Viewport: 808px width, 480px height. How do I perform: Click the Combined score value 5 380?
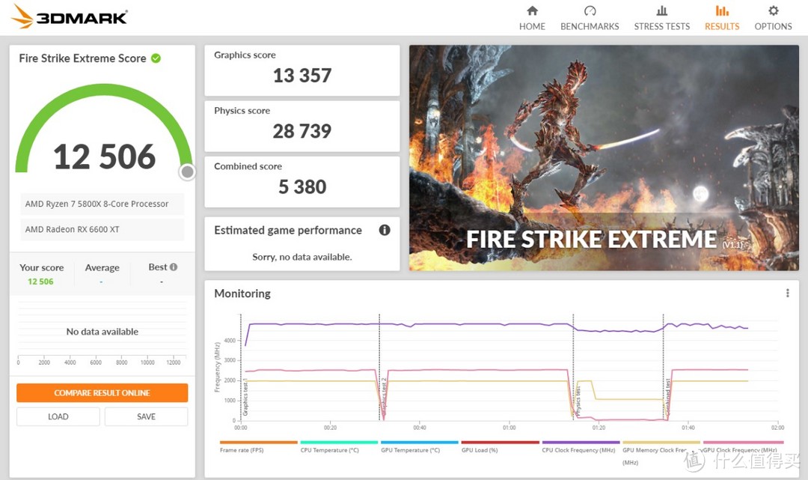[x=302, y=186]
